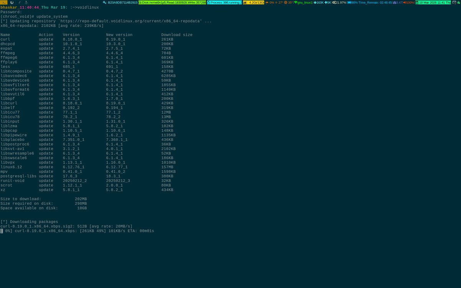Screen dimensions: 461x288
Task: Click the "voidlinux" command on the prompt line
Action: click(88, 7)
